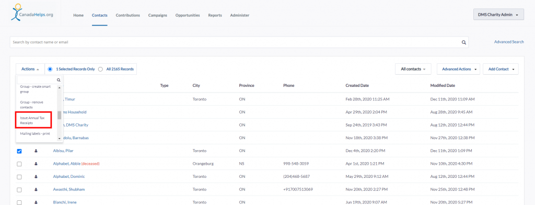Open contact Alphabet, Dominic

point(69,177)
